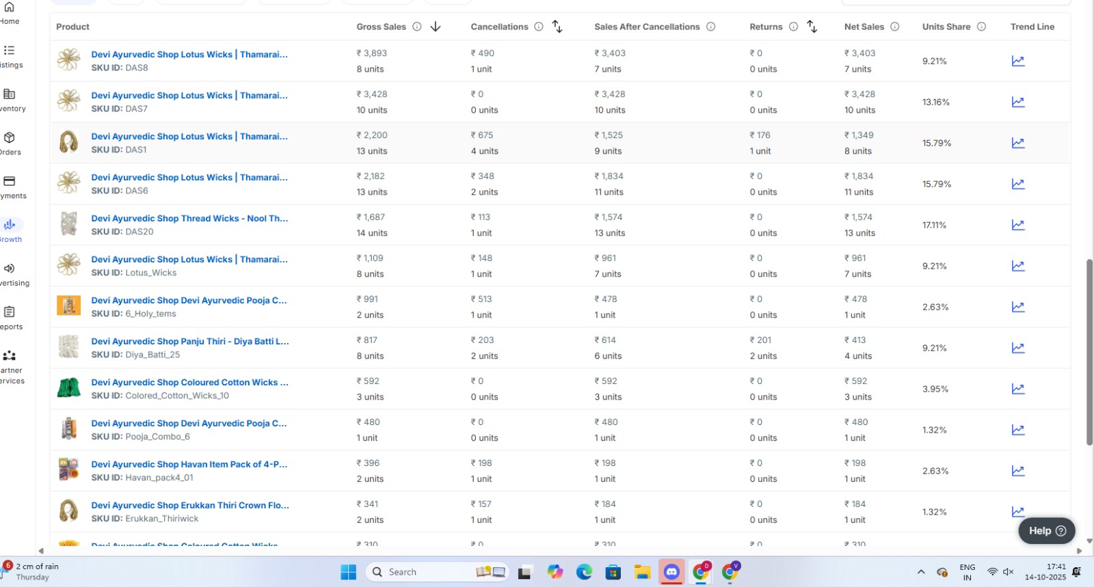Open trend line chart for SKU DAS8

coord(1017,61)
